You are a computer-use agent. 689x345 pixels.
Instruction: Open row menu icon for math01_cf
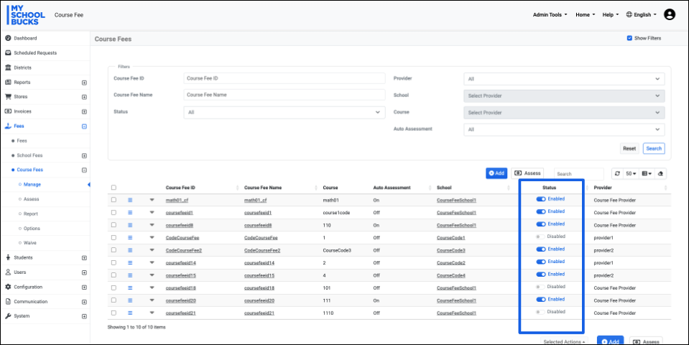[130, 200]
